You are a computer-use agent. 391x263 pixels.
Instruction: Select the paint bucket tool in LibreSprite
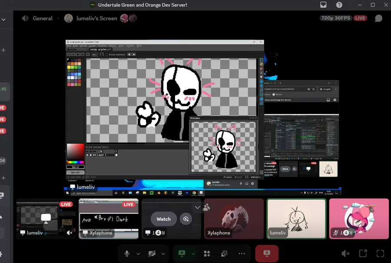(x=262, y=86)
